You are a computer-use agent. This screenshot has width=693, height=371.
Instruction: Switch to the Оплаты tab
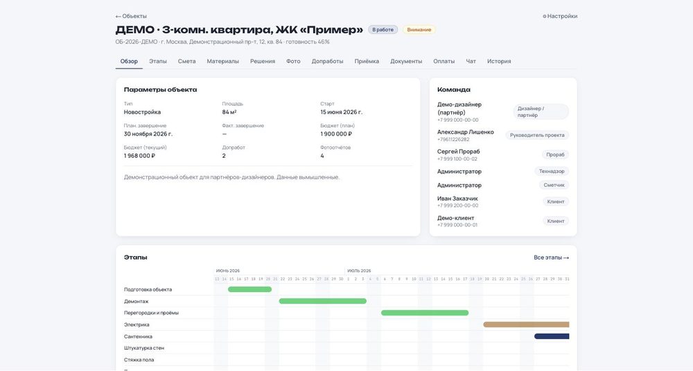tap(444, 62)
